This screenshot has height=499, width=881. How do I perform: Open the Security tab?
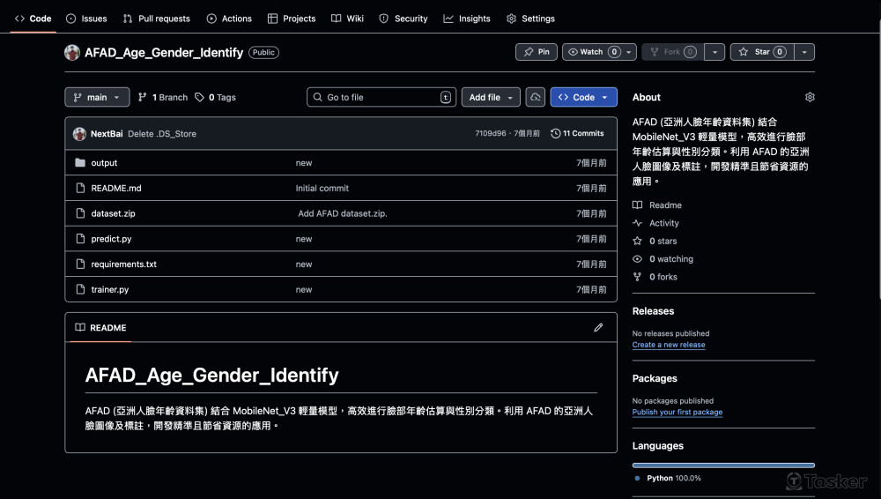point(403,19)
